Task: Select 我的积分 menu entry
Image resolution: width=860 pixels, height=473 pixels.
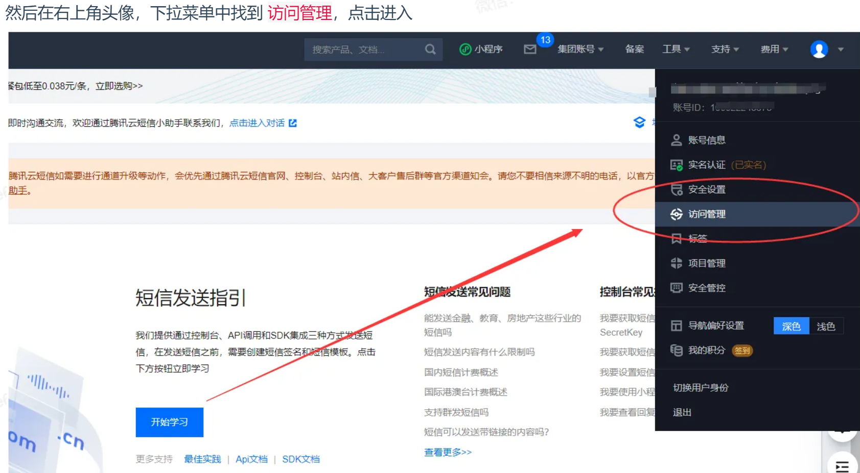Action: tap(707, 350)
